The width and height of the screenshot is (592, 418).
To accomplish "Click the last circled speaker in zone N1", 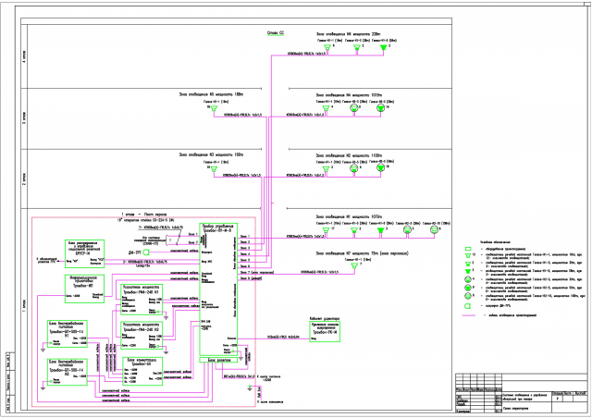I will 434,229.
